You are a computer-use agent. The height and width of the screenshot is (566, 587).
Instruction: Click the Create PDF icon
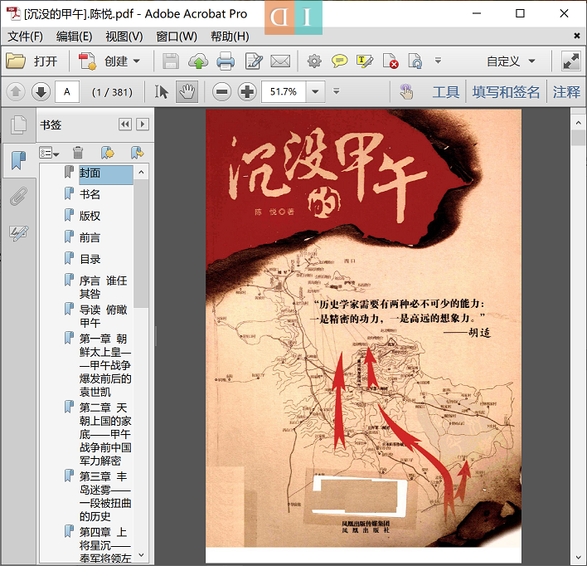(88, 61)
